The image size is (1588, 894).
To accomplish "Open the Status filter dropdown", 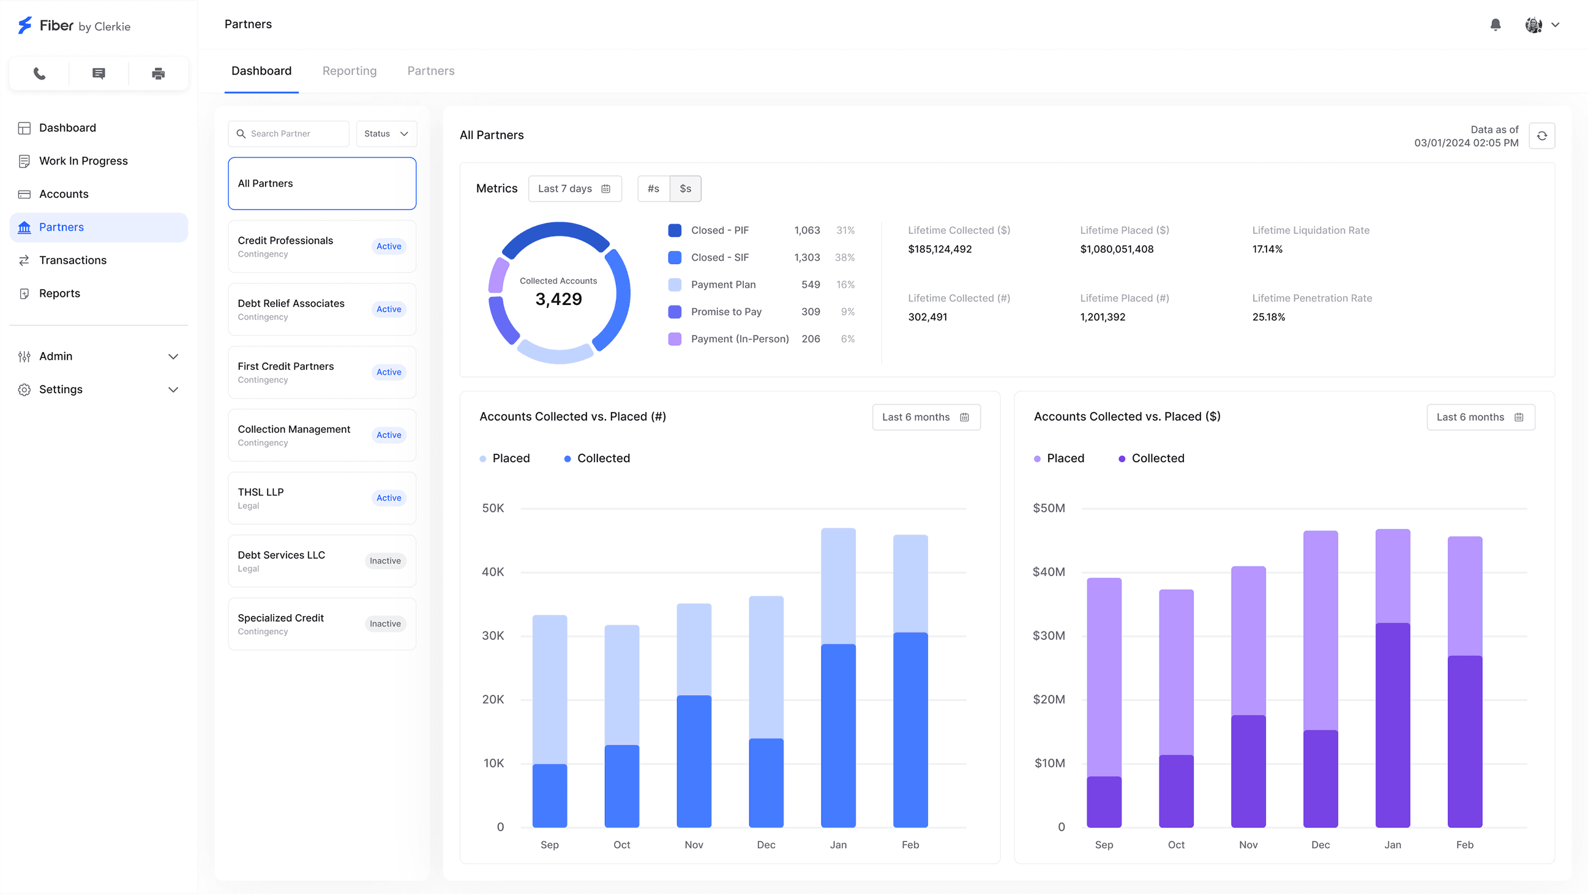I will tap(386, 133).
